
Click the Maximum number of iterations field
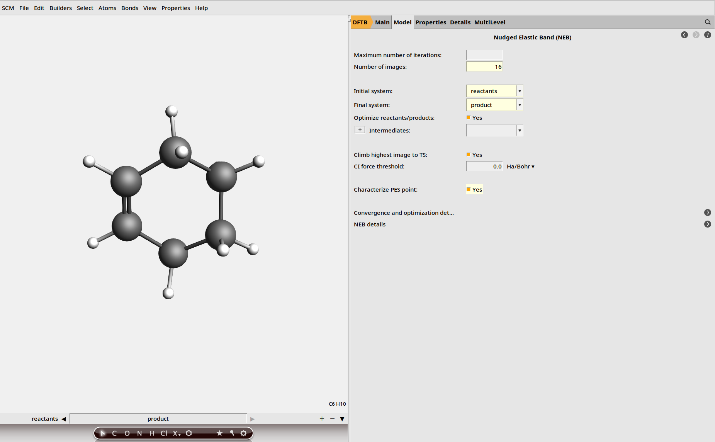[484, 55]
